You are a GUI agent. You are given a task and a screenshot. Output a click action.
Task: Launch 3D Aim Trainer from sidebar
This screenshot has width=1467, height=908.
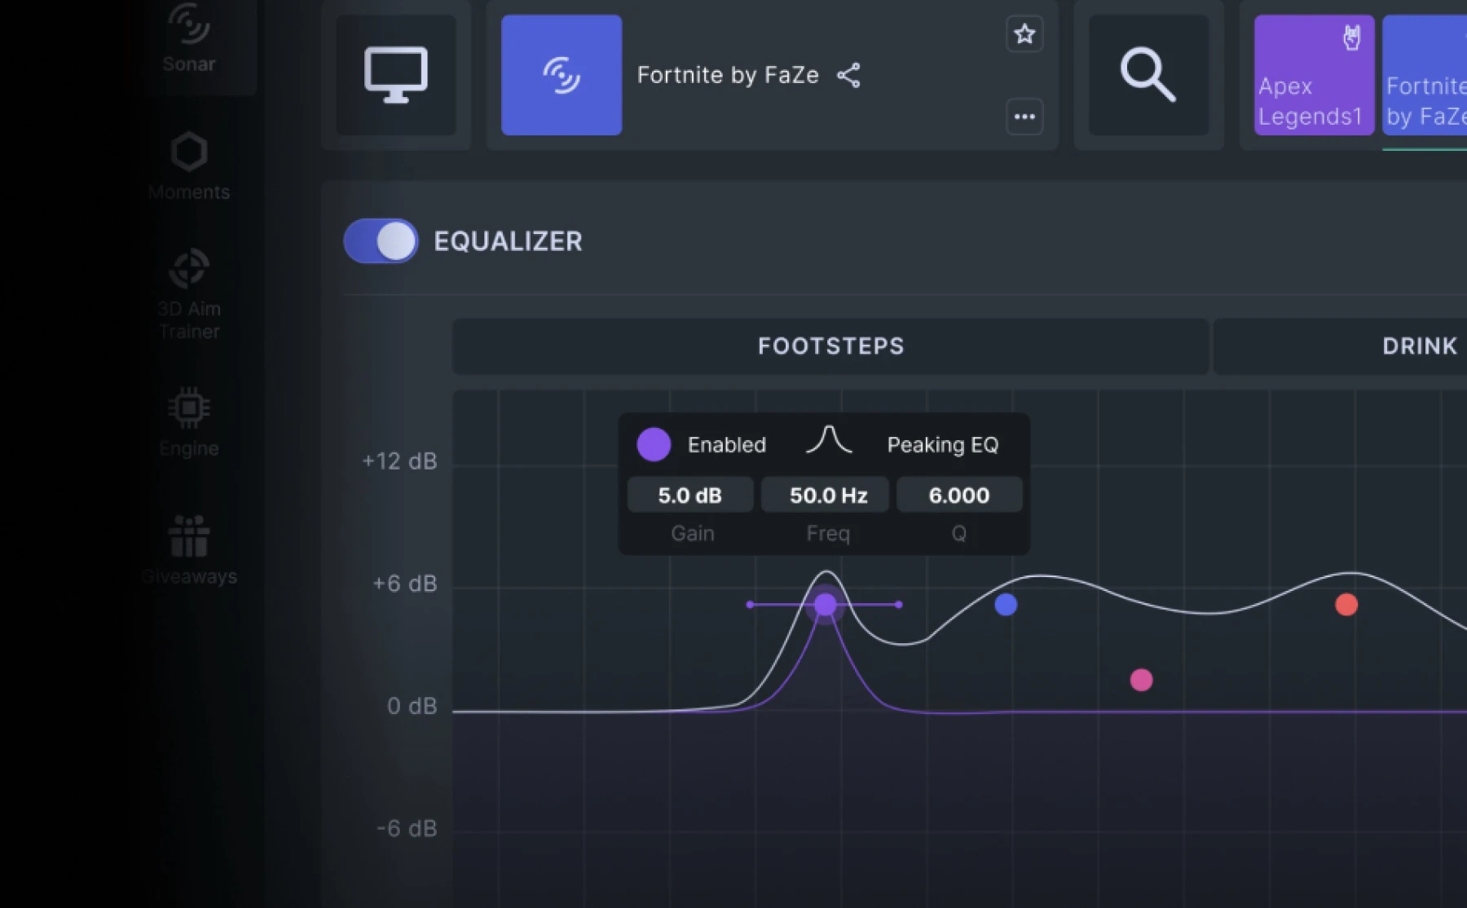pos(188,293)
